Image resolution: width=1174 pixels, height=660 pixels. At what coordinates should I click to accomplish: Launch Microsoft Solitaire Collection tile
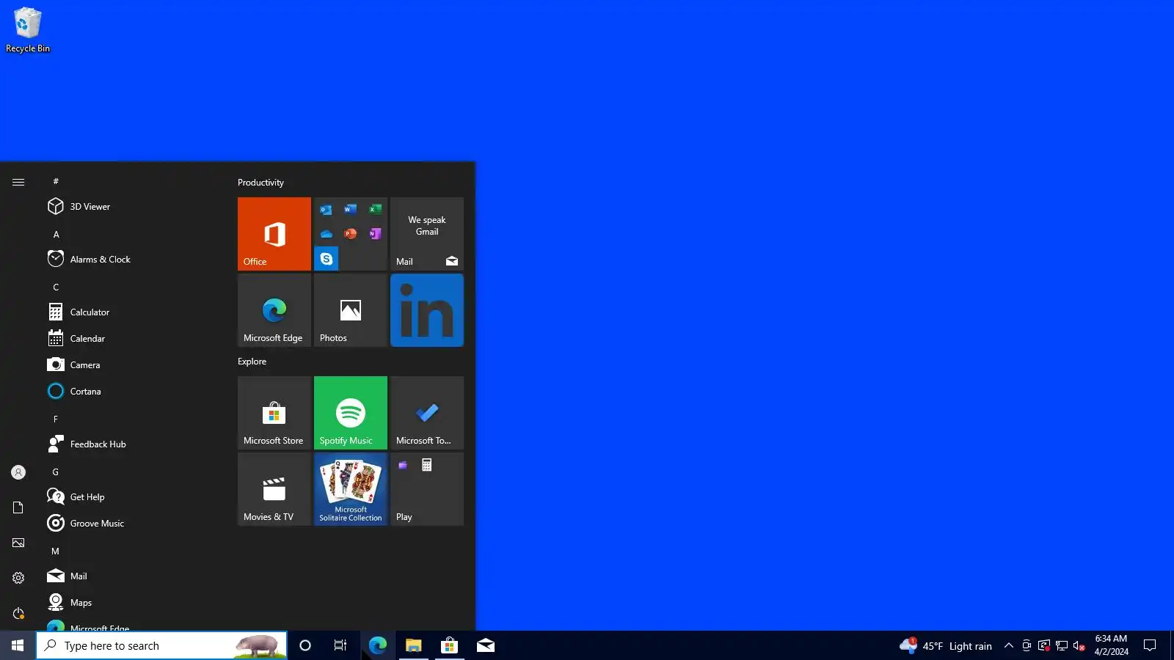[x=351, y=489]
